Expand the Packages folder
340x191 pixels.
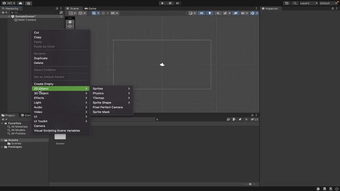click(2, 147)
